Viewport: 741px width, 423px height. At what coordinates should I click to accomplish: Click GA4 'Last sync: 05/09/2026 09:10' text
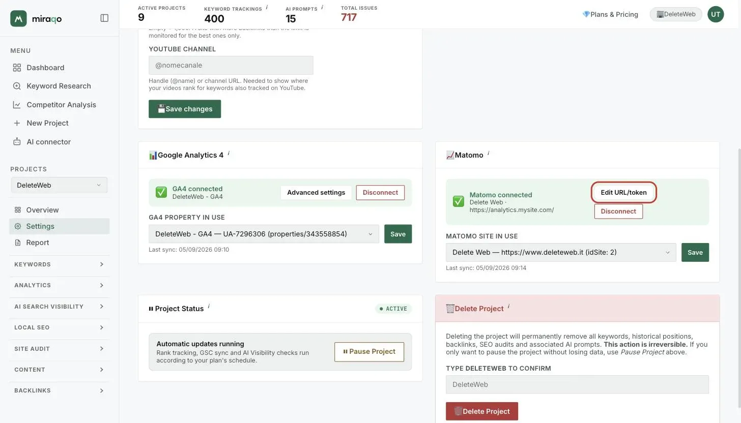[189, 250]
